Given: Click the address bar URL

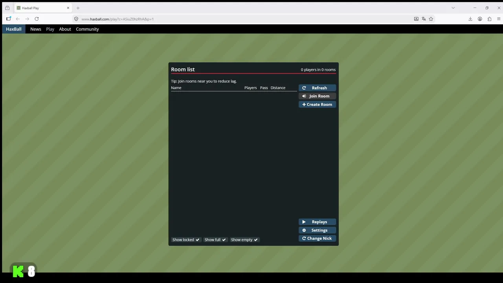Looking at the screenshot, I should pyautogui.click(x=117, y=19).
